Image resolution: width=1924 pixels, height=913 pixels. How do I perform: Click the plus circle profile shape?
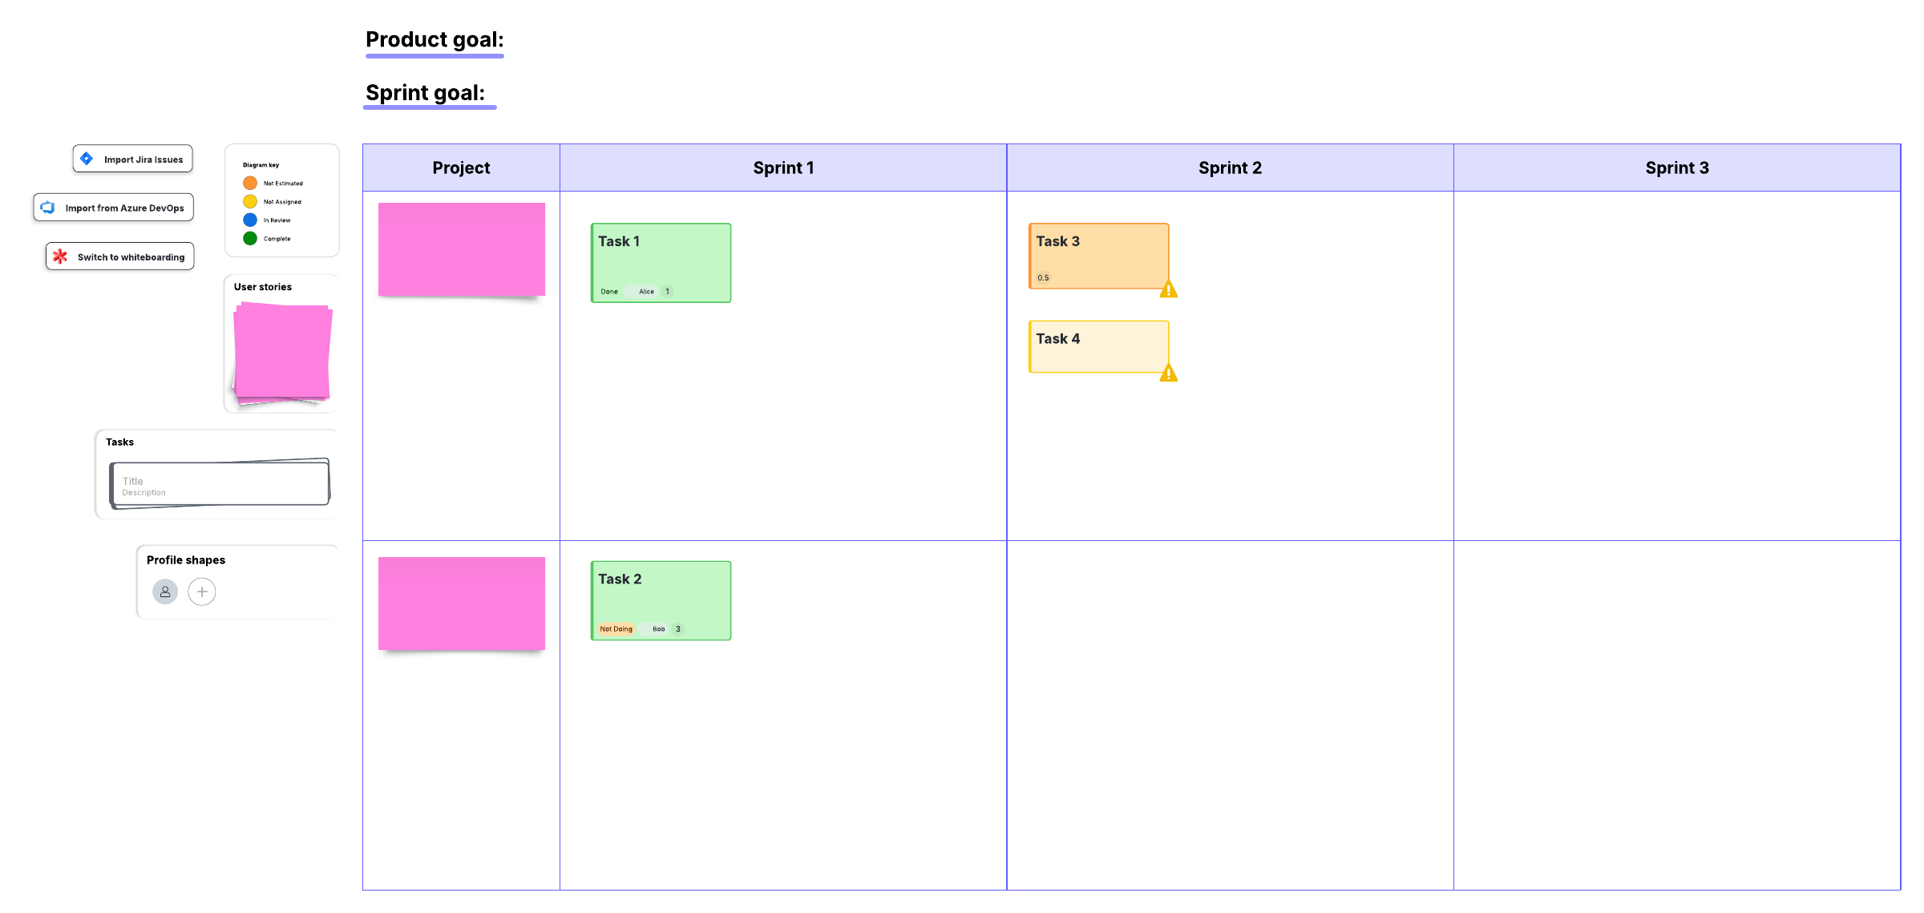pyautogui.click(x=202, y=592)
